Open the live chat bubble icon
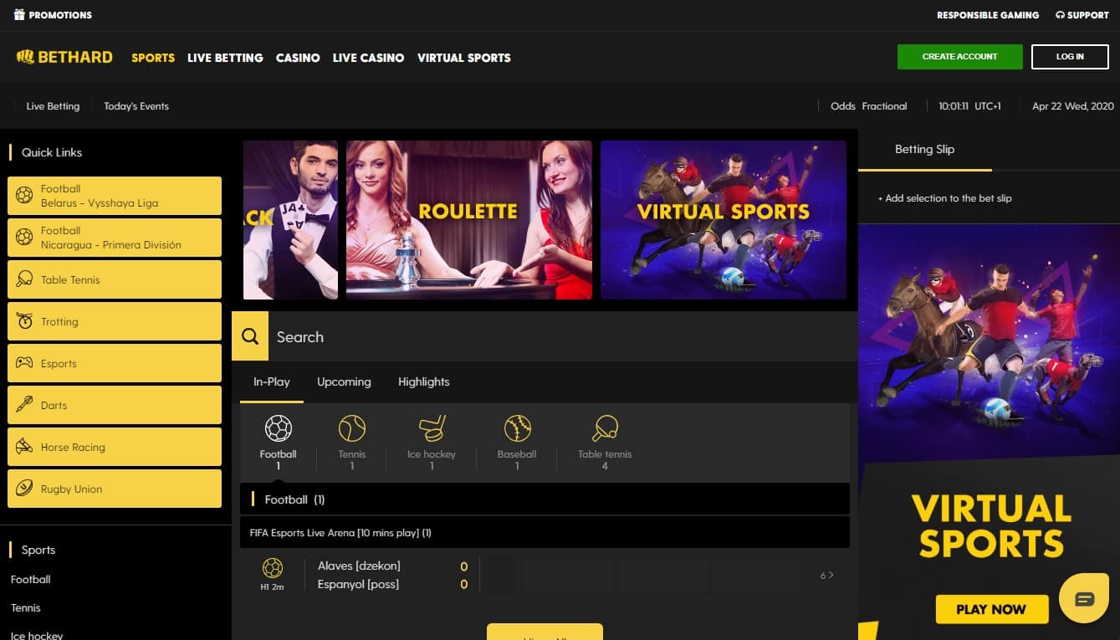The width and height of the screenshot is (1120, 640). coord(1084,598)
